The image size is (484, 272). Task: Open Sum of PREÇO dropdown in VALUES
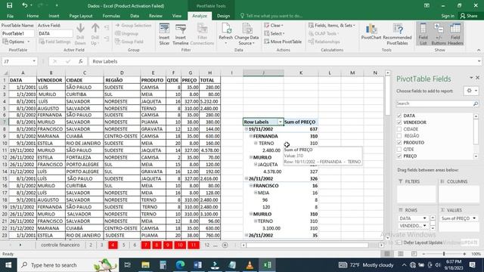tap(474, 218)
